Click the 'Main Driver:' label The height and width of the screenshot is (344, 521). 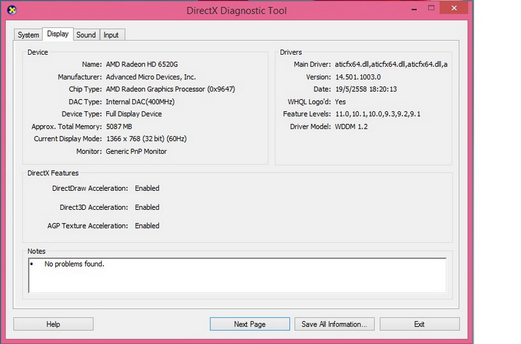312,64
